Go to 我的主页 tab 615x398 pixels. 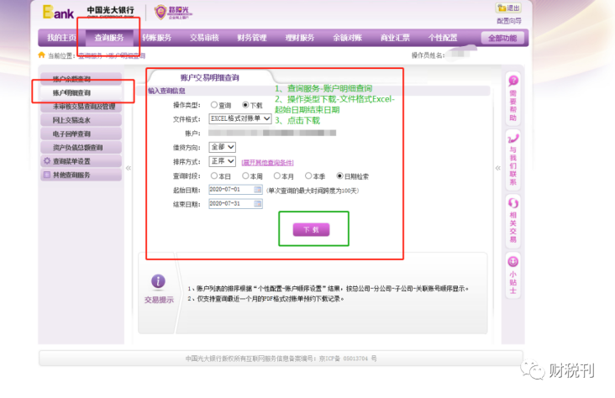tap(61, 38)
